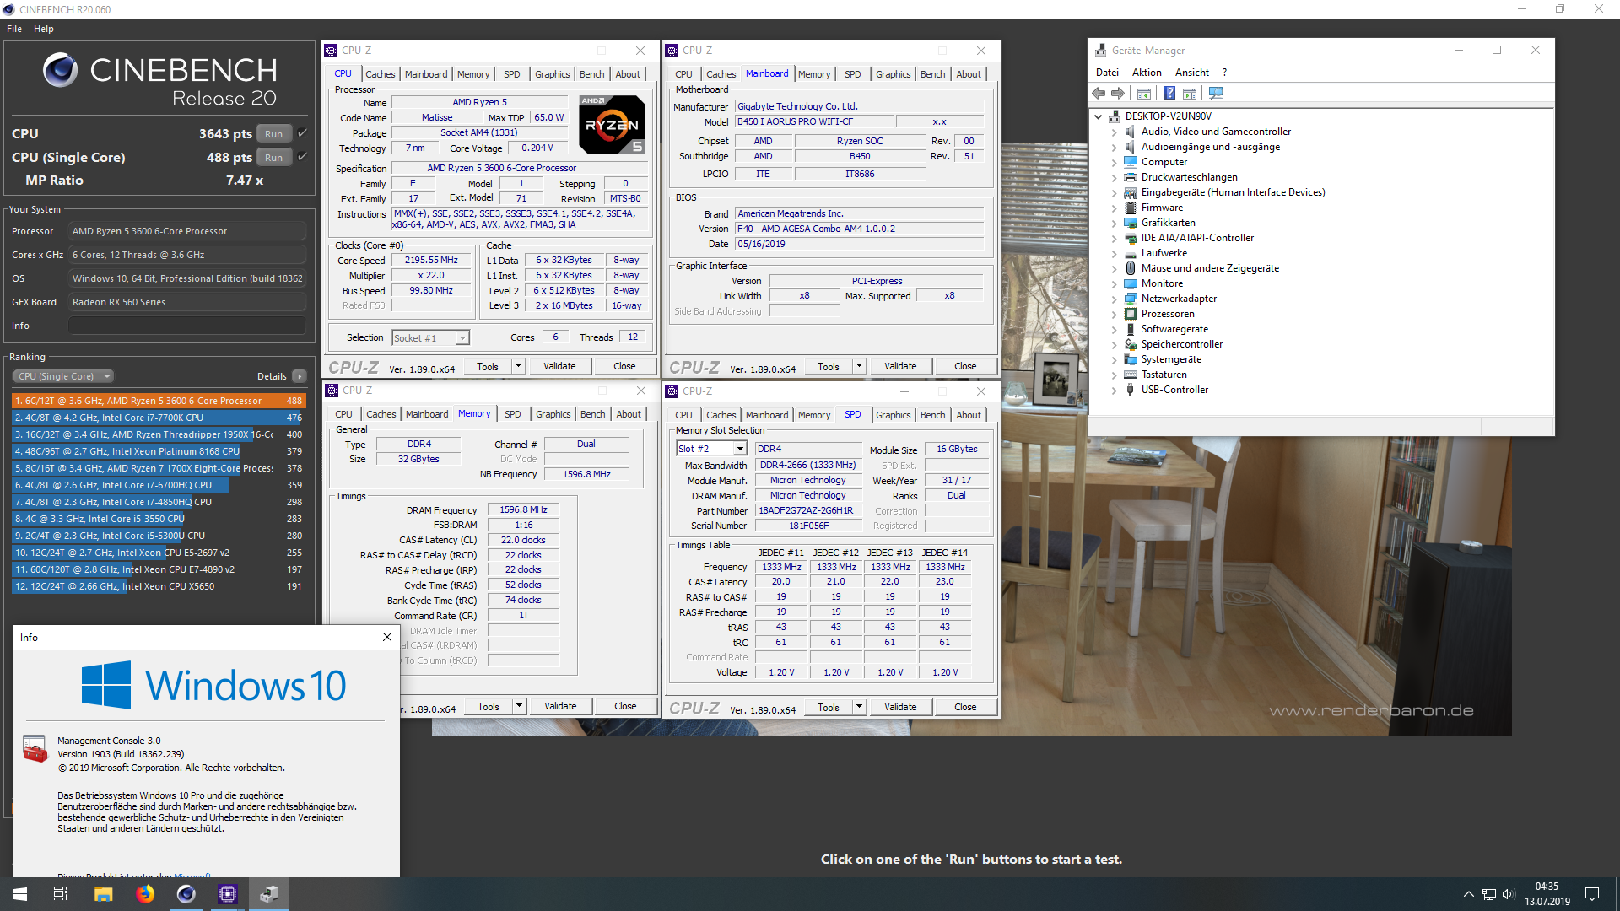Image resolution: width=1620 pixels, height=911 pixels.
Task: Toggle the checkbox next to CPU Run
Action: point(303,133)
